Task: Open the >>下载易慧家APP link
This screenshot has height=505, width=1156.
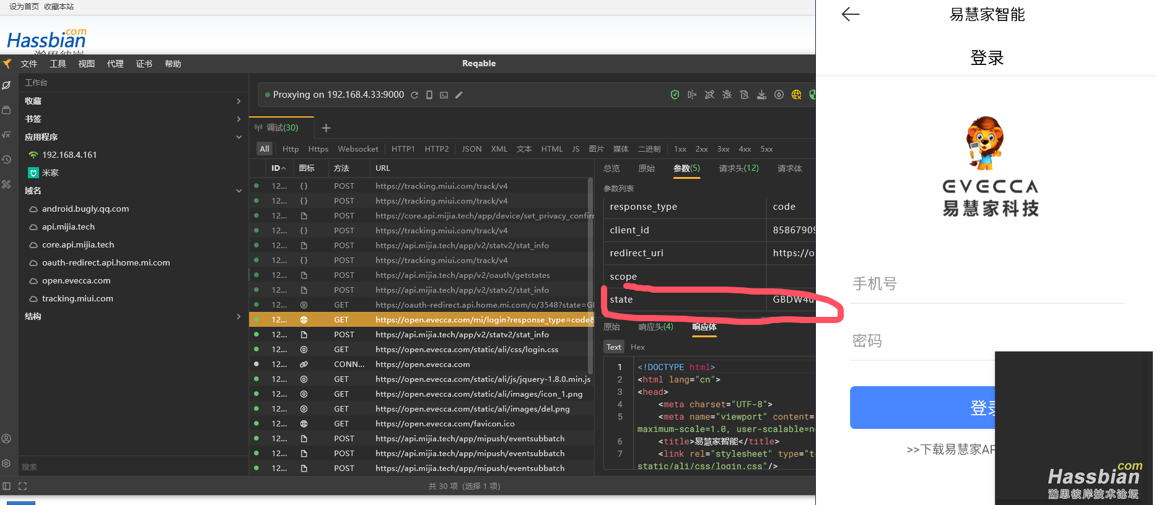Action: [951, 449]
